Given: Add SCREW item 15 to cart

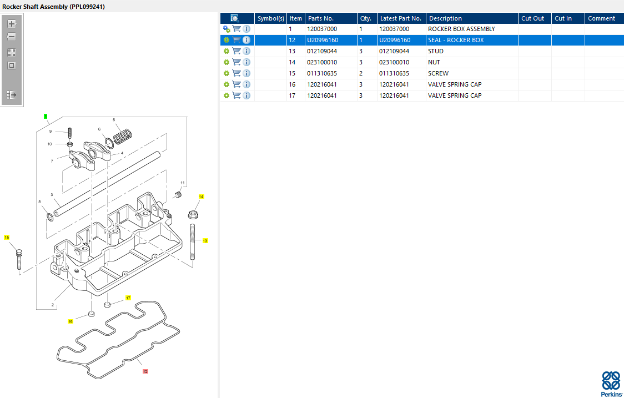Looking at the screenshot, I should click(x=236, y=73).
